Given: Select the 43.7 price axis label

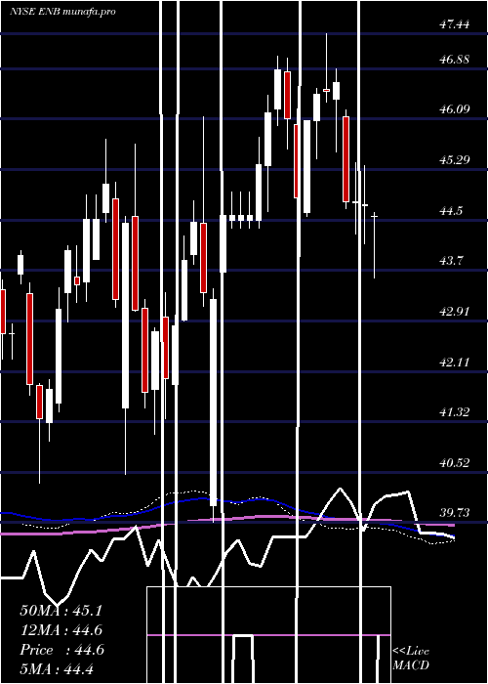Looking at the screenshot, I should tap(451, 261).
